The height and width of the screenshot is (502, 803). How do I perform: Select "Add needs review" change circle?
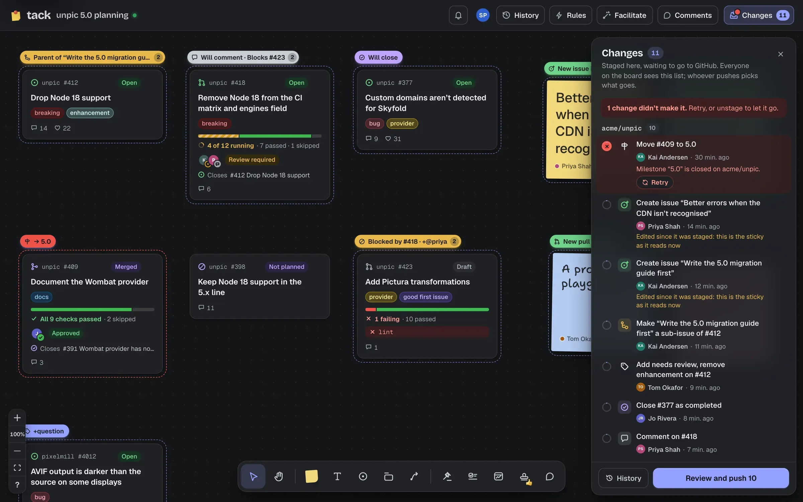pos(606,366)
